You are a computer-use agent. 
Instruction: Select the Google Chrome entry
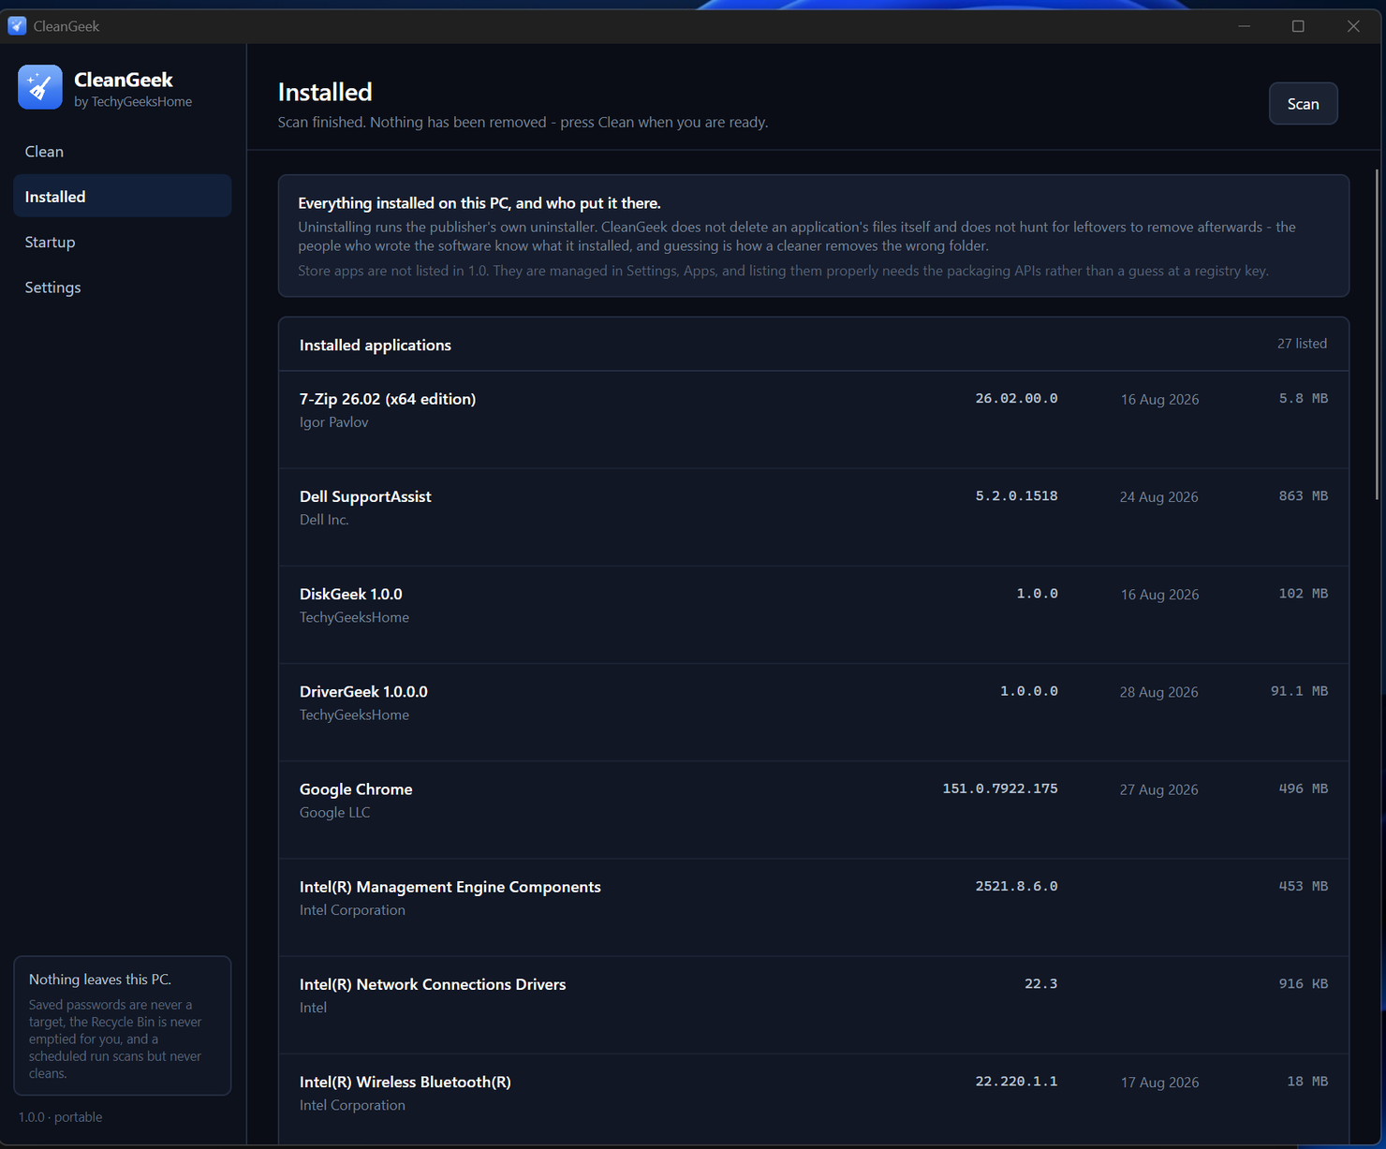tap(814, 809)
